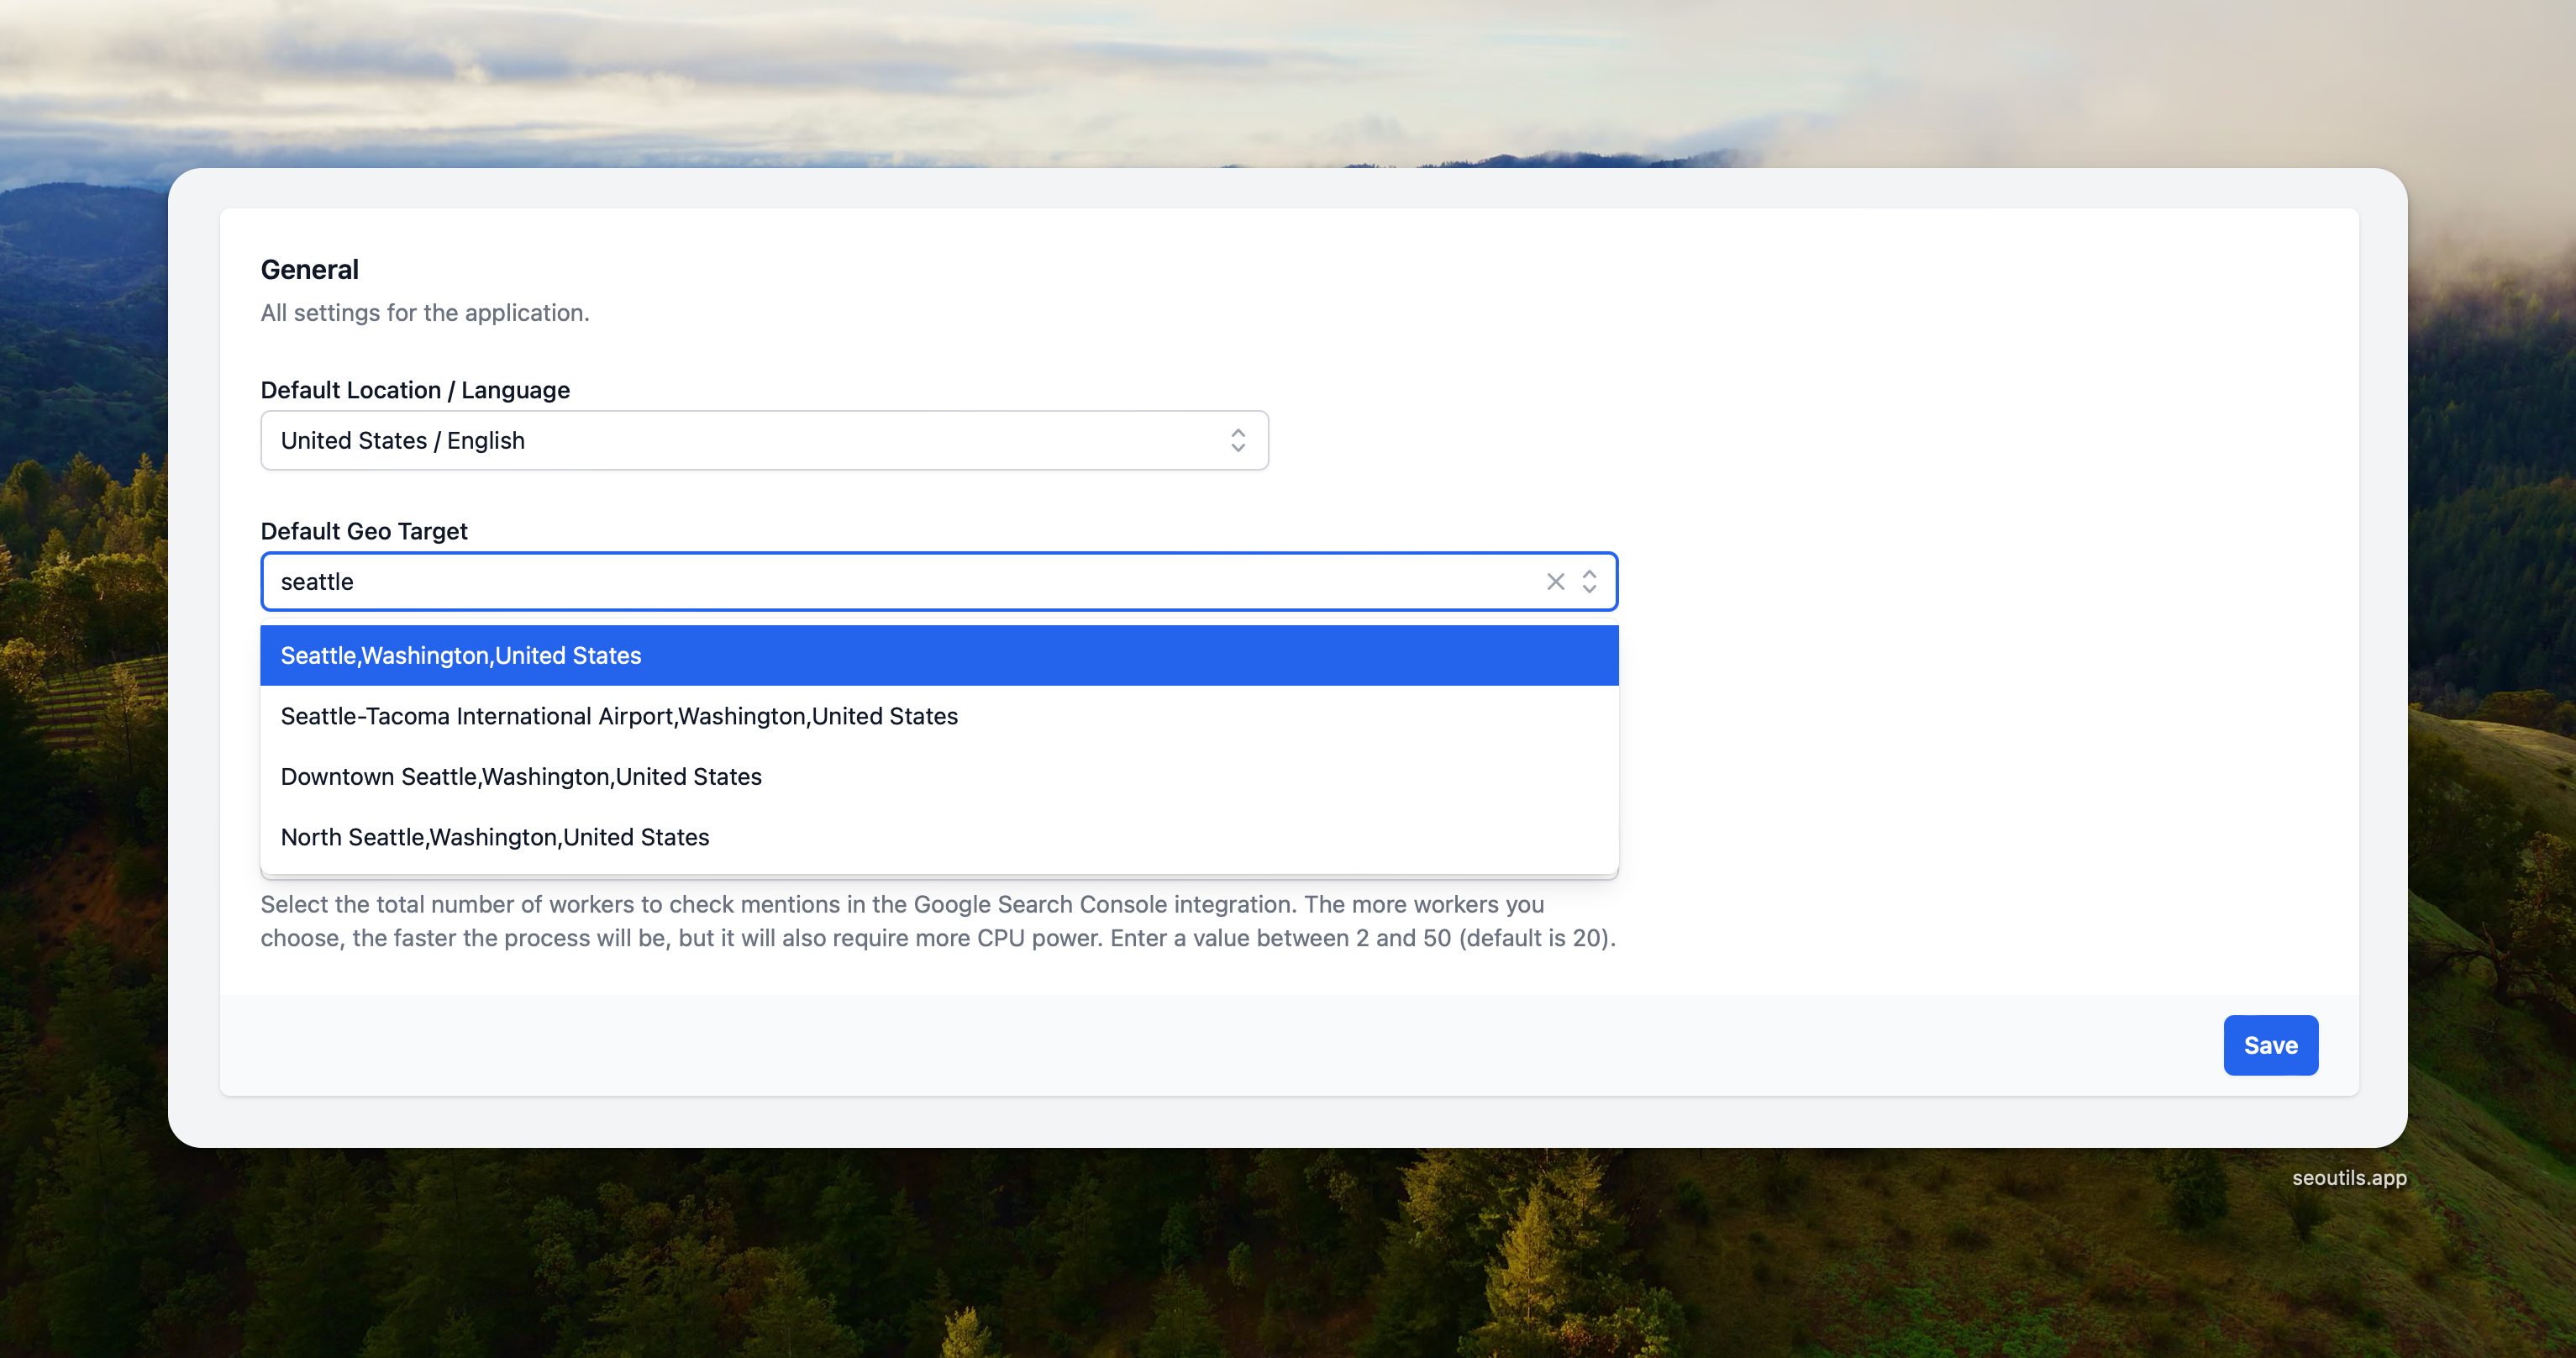Image resolution: width=2576 pixels, height=1358 pixels.
Task: Click the Default Location / Language label
Action: 415,390
